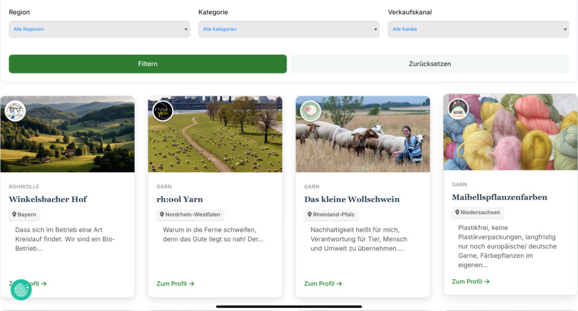Click the Rheinland-Pfalz location tag

331,215
